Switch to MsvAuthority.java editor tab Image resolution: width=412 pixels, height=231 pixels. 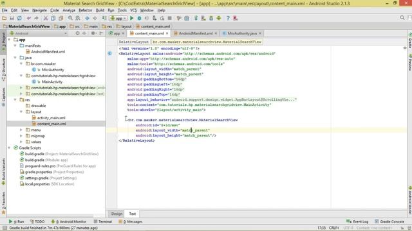click(x=242, y=33)
